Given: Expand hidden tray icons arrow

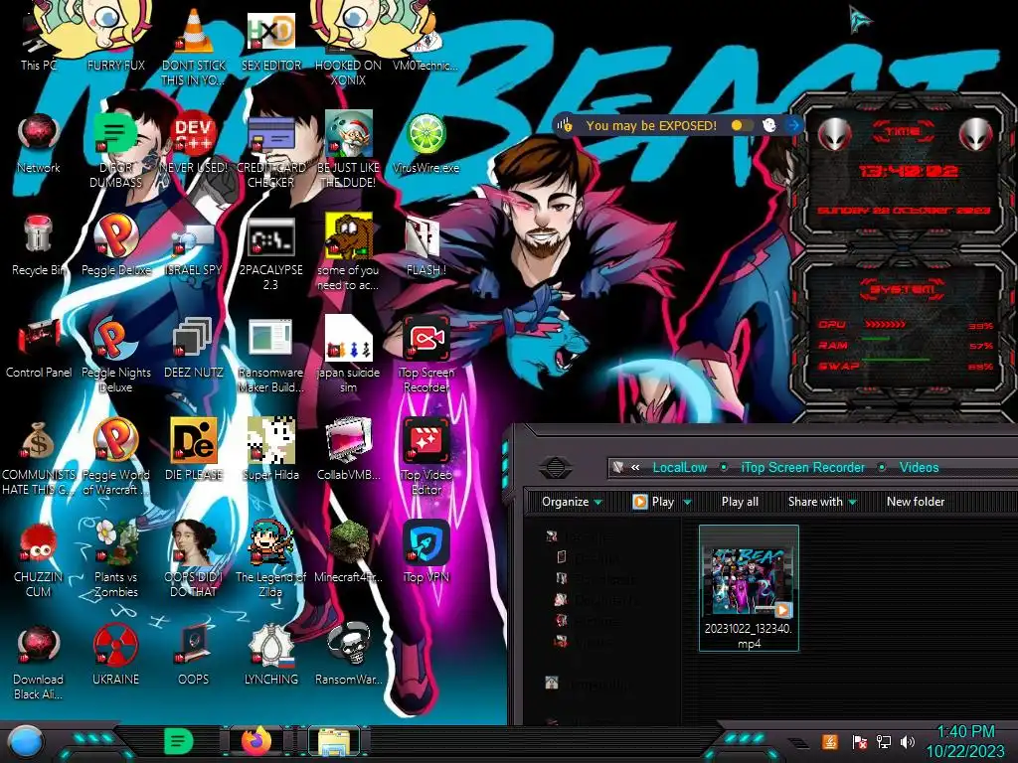Looking at the screenshot, I should pos(800,743).
